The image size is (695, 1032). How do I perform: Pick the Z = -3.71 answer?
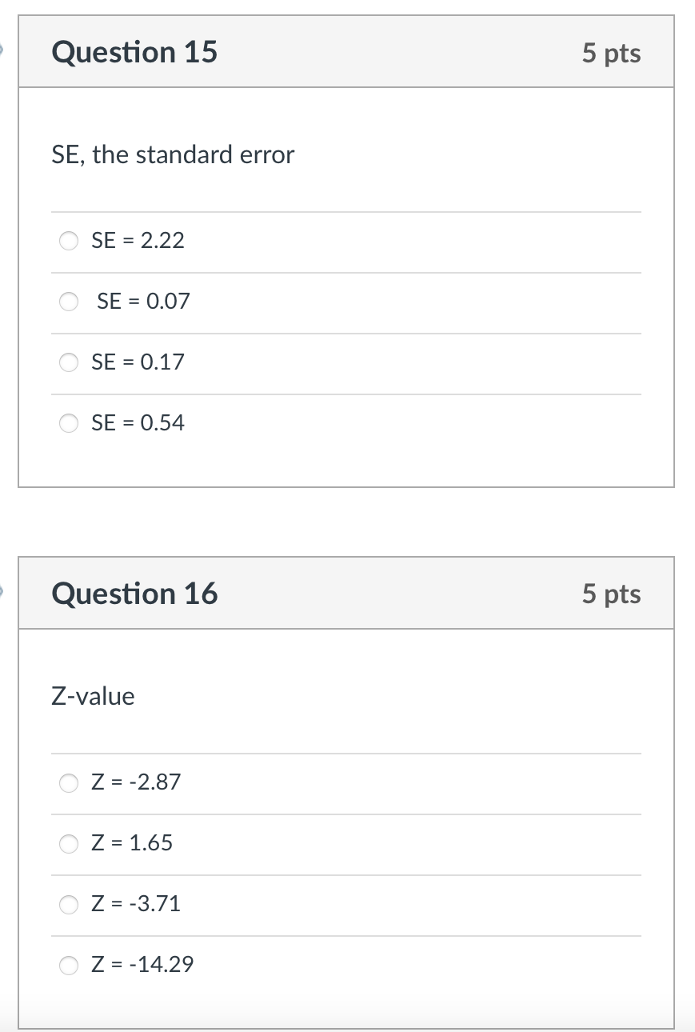pyautogui.click(x=69, y=904)
